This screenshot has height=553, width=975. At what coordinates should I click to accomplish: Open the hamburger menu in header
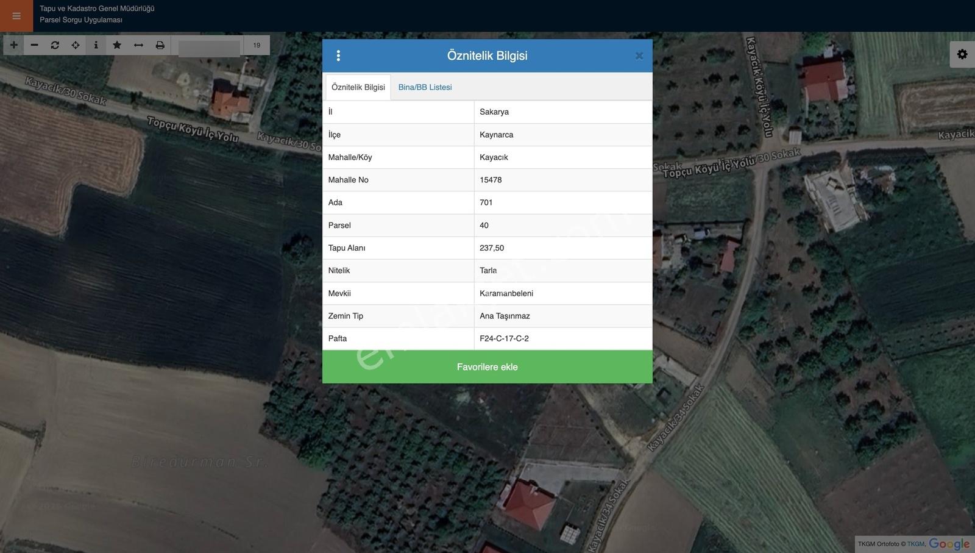click(16, 16)
